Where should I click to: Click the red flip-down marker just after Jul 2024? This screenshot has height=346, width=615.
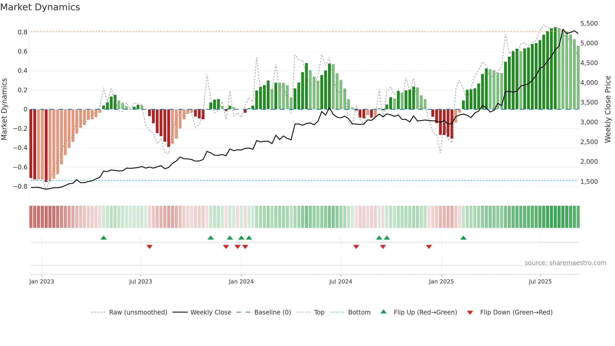coord(356,247)
